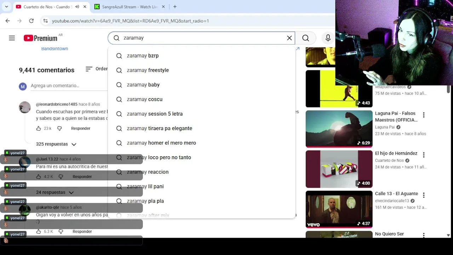This screenshot has height=255, width=453.
Task: Choose suggestion zaramay session 5 letra
Action: click(x=201, y=114)
